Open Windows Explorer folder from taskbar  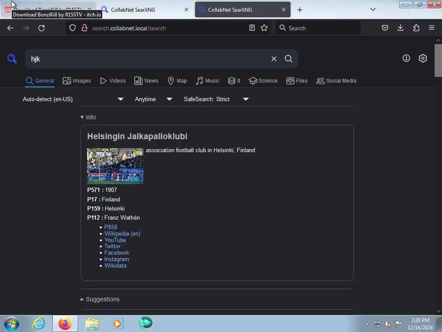point(92,324)
